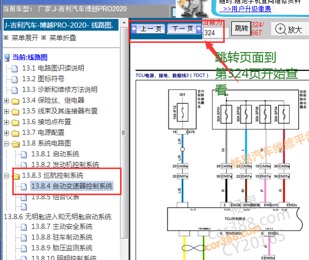This screenshot has width=309, height=260.
Task: Click the page icon of 13.8.9 胎压监测系统
Action: coord(24,248)
